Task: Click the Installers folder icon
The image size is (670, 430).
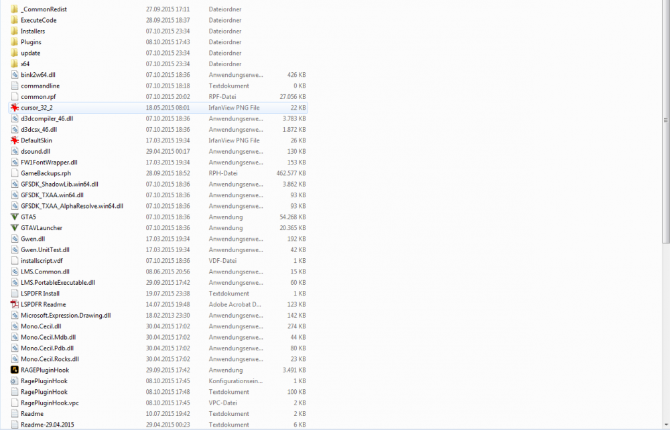Action: [x=15, y=31]
